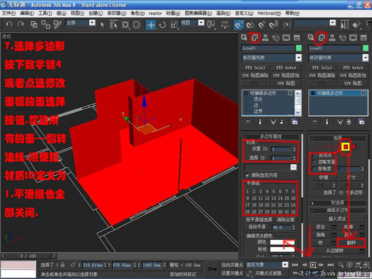Toggle the Spinner Snap icon
Viewport: 372px width, 279px height.
(x=274, y=24)
